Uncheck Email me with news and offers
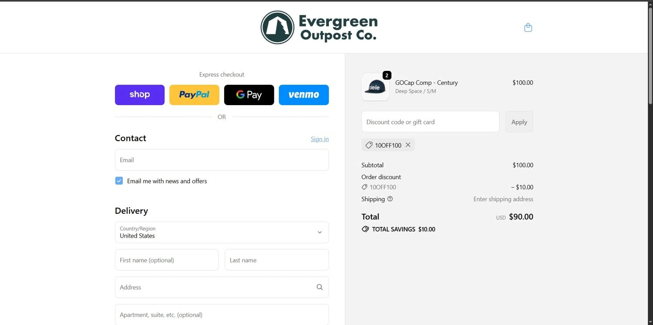The height and width of the screenshot is (325, 653). pos(119,181)
